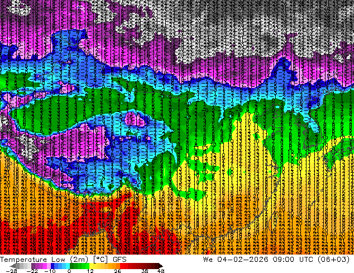Click the 26 legend label
Screen dimensions: 354x273
117,271
